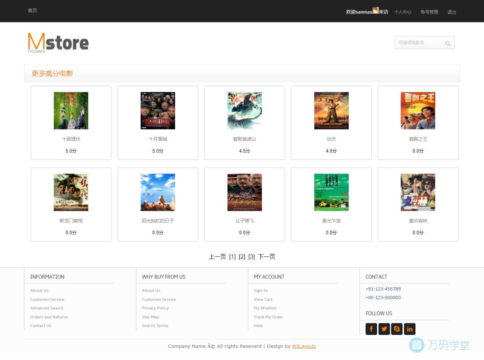The image size is (484, 360).
Task: Click the 重庆森林 movie poster
Action: [x=418, y=192]
